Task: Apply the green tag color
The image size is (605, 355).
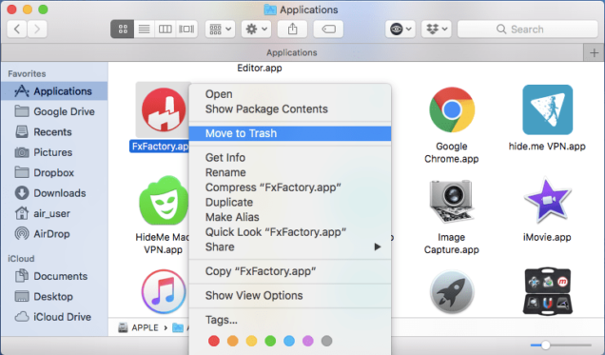Action: point(270,341)
